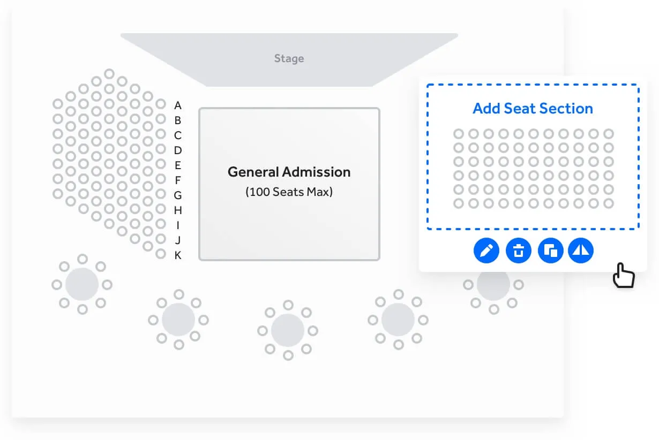
Task: Remove the section using the trash icon
Action: tap(518, 251)
